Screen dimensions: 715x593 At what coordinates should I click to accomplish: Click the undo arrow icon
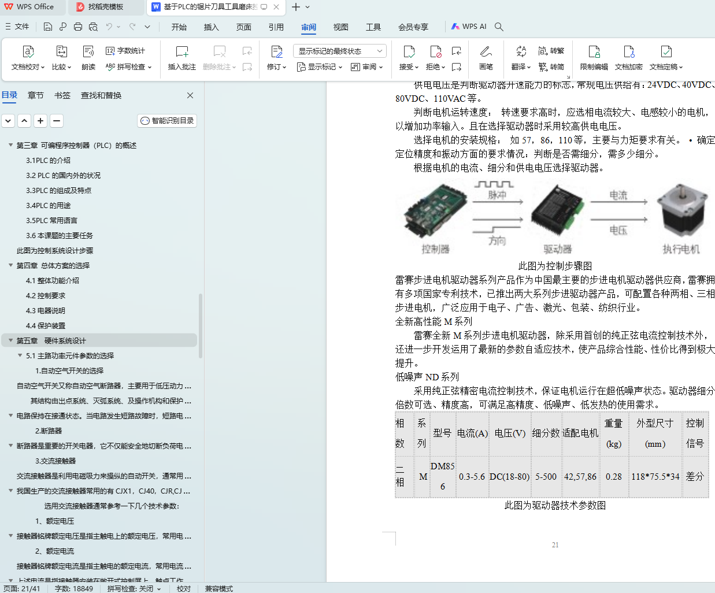(x=109, y=27)
